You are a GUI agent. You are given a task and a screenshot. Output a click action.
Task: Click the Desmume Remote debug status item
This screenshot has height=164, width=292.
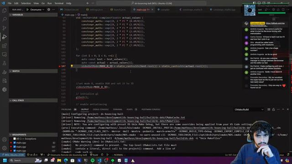[67, 155]
